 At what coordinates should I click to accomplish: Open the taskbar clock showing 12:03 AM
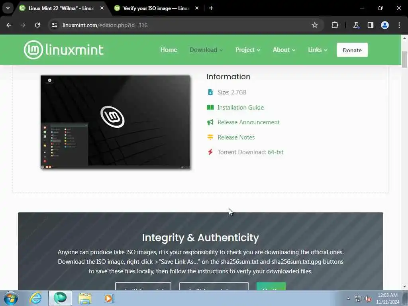(x=388, y=298)
